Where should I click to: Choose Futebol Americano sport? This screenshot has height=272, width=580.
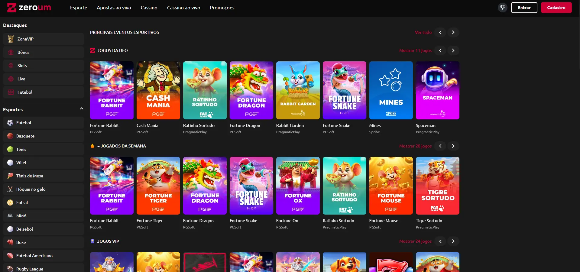point(44,256)
